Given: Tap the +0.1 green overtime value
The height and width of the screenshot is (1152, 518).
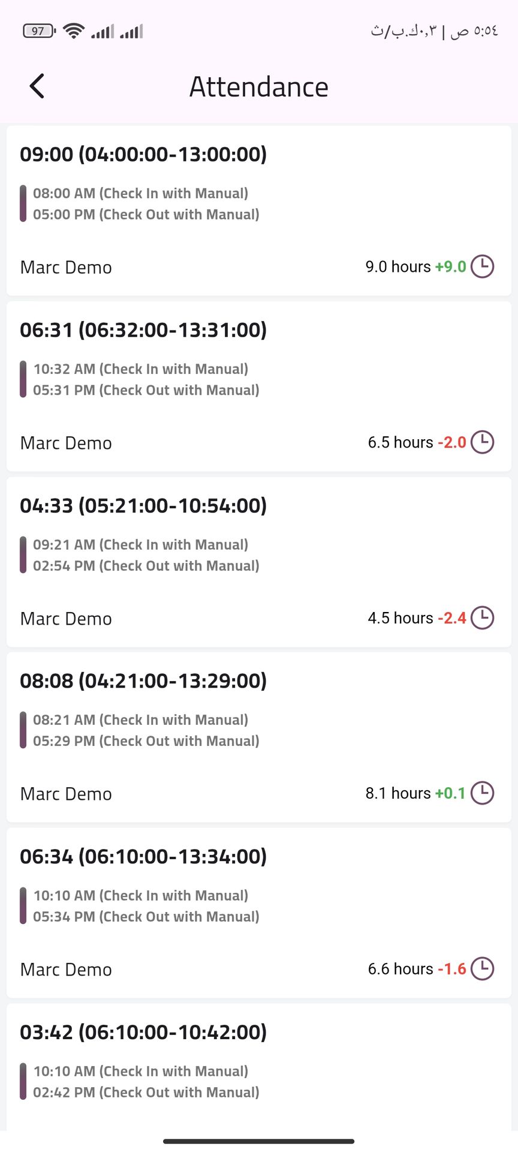Looking at the screenshot, I should (x=450, y=793).
